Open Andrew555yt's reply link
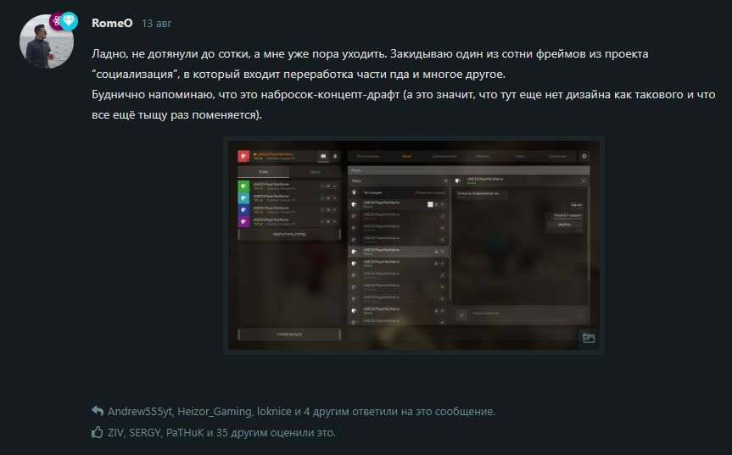This screenshot has width=732, height=455. (x=140, y=411)
